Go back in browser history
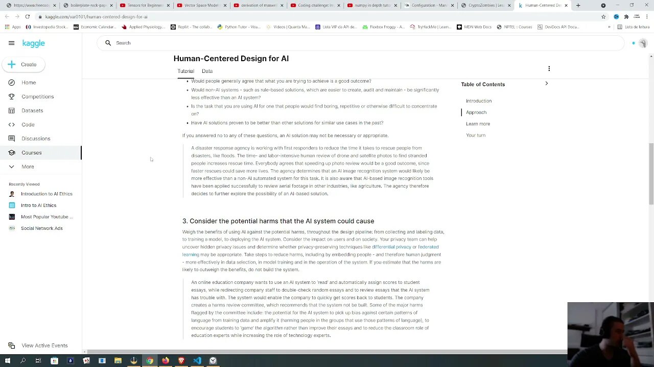654x367 pixels. 7,16
